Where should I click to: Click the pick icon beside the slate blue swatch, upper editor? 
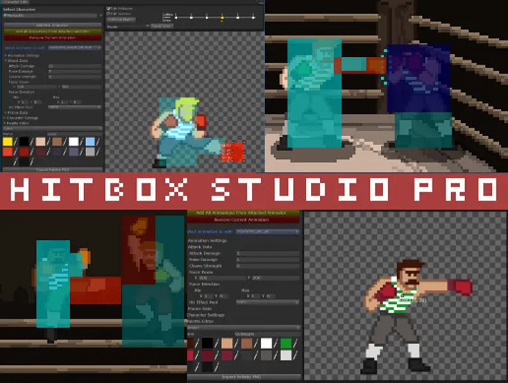point(82,151)
